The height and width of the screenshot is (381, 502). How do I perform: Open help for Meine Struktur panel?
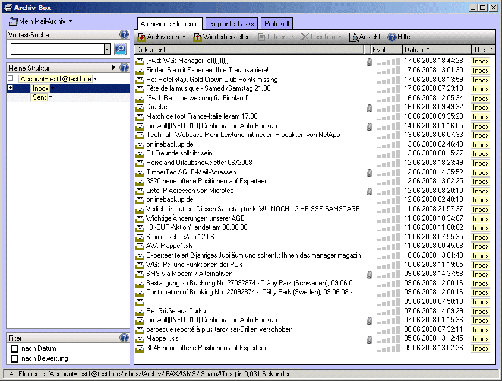pos(124,68)
